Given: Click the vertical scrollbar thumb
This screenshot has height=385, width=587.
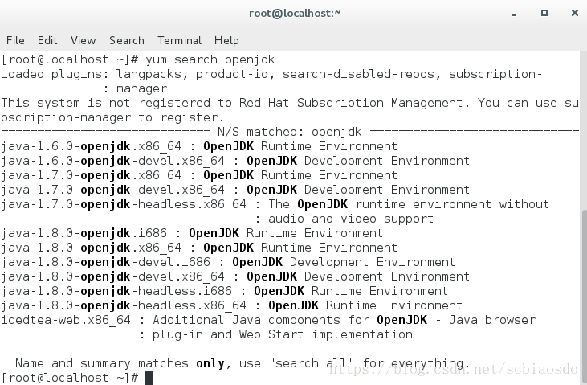Looking at the screenshot, I should pyautogui.click(x=584, y=296).
